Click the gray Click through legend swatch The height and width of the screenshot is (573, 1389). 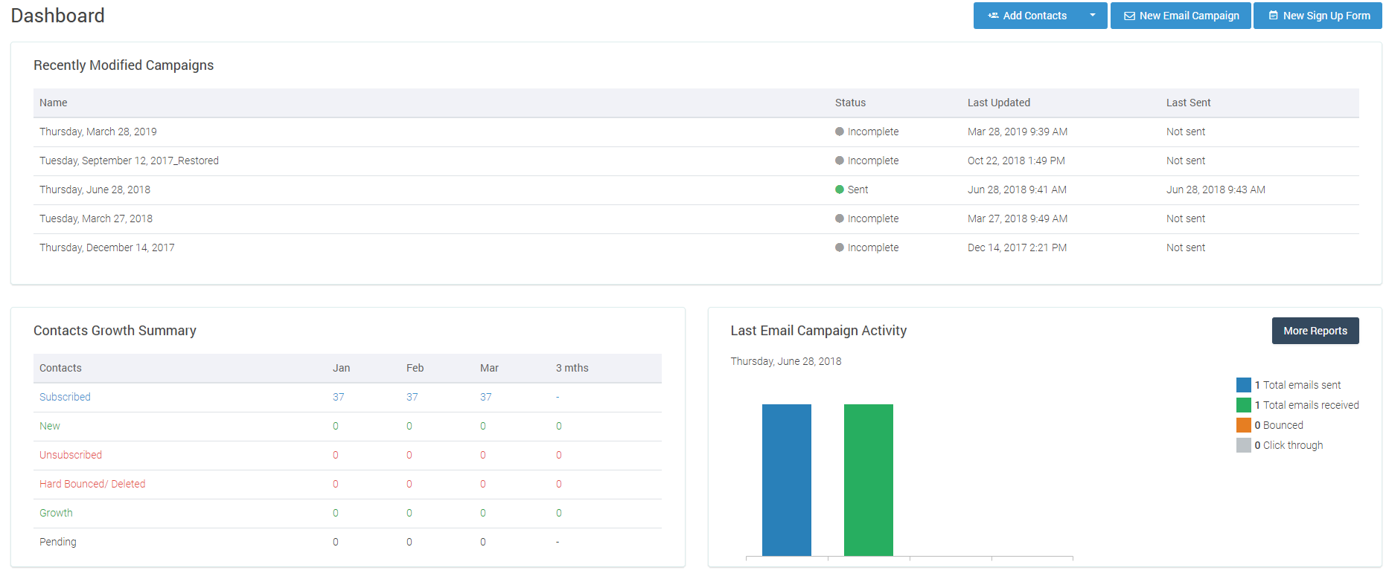(1244, 445)
